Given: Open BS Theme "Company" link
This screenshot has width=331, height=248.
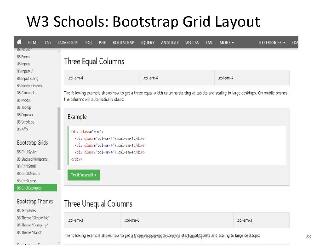Looking at the screenshot, I should 32,225.
